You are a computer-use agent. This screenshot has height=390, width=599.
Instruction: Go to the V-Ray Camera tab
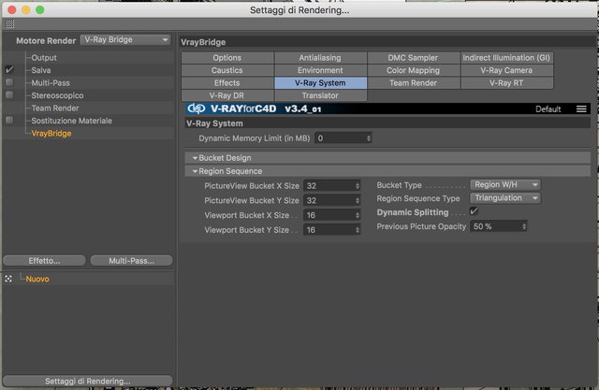click(506, 70)
